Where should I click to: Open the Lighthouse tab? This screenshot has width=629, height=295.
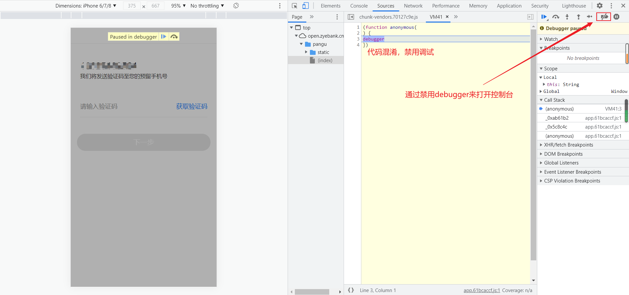pyautogui.click(x=574, y=6)
